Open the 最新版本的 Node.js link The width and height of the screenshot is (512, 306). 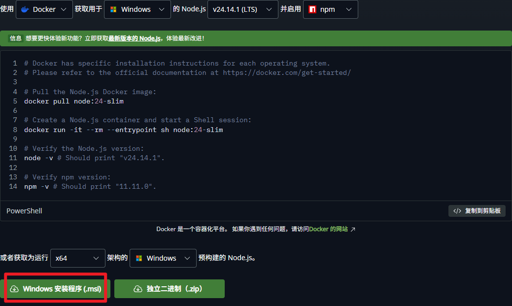point(134,38)
